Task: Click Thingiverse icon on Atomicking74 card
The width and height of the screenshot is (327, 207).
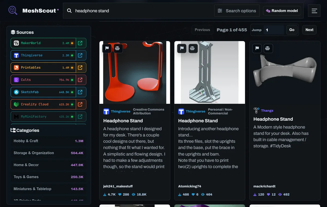Action: point(181,111)
